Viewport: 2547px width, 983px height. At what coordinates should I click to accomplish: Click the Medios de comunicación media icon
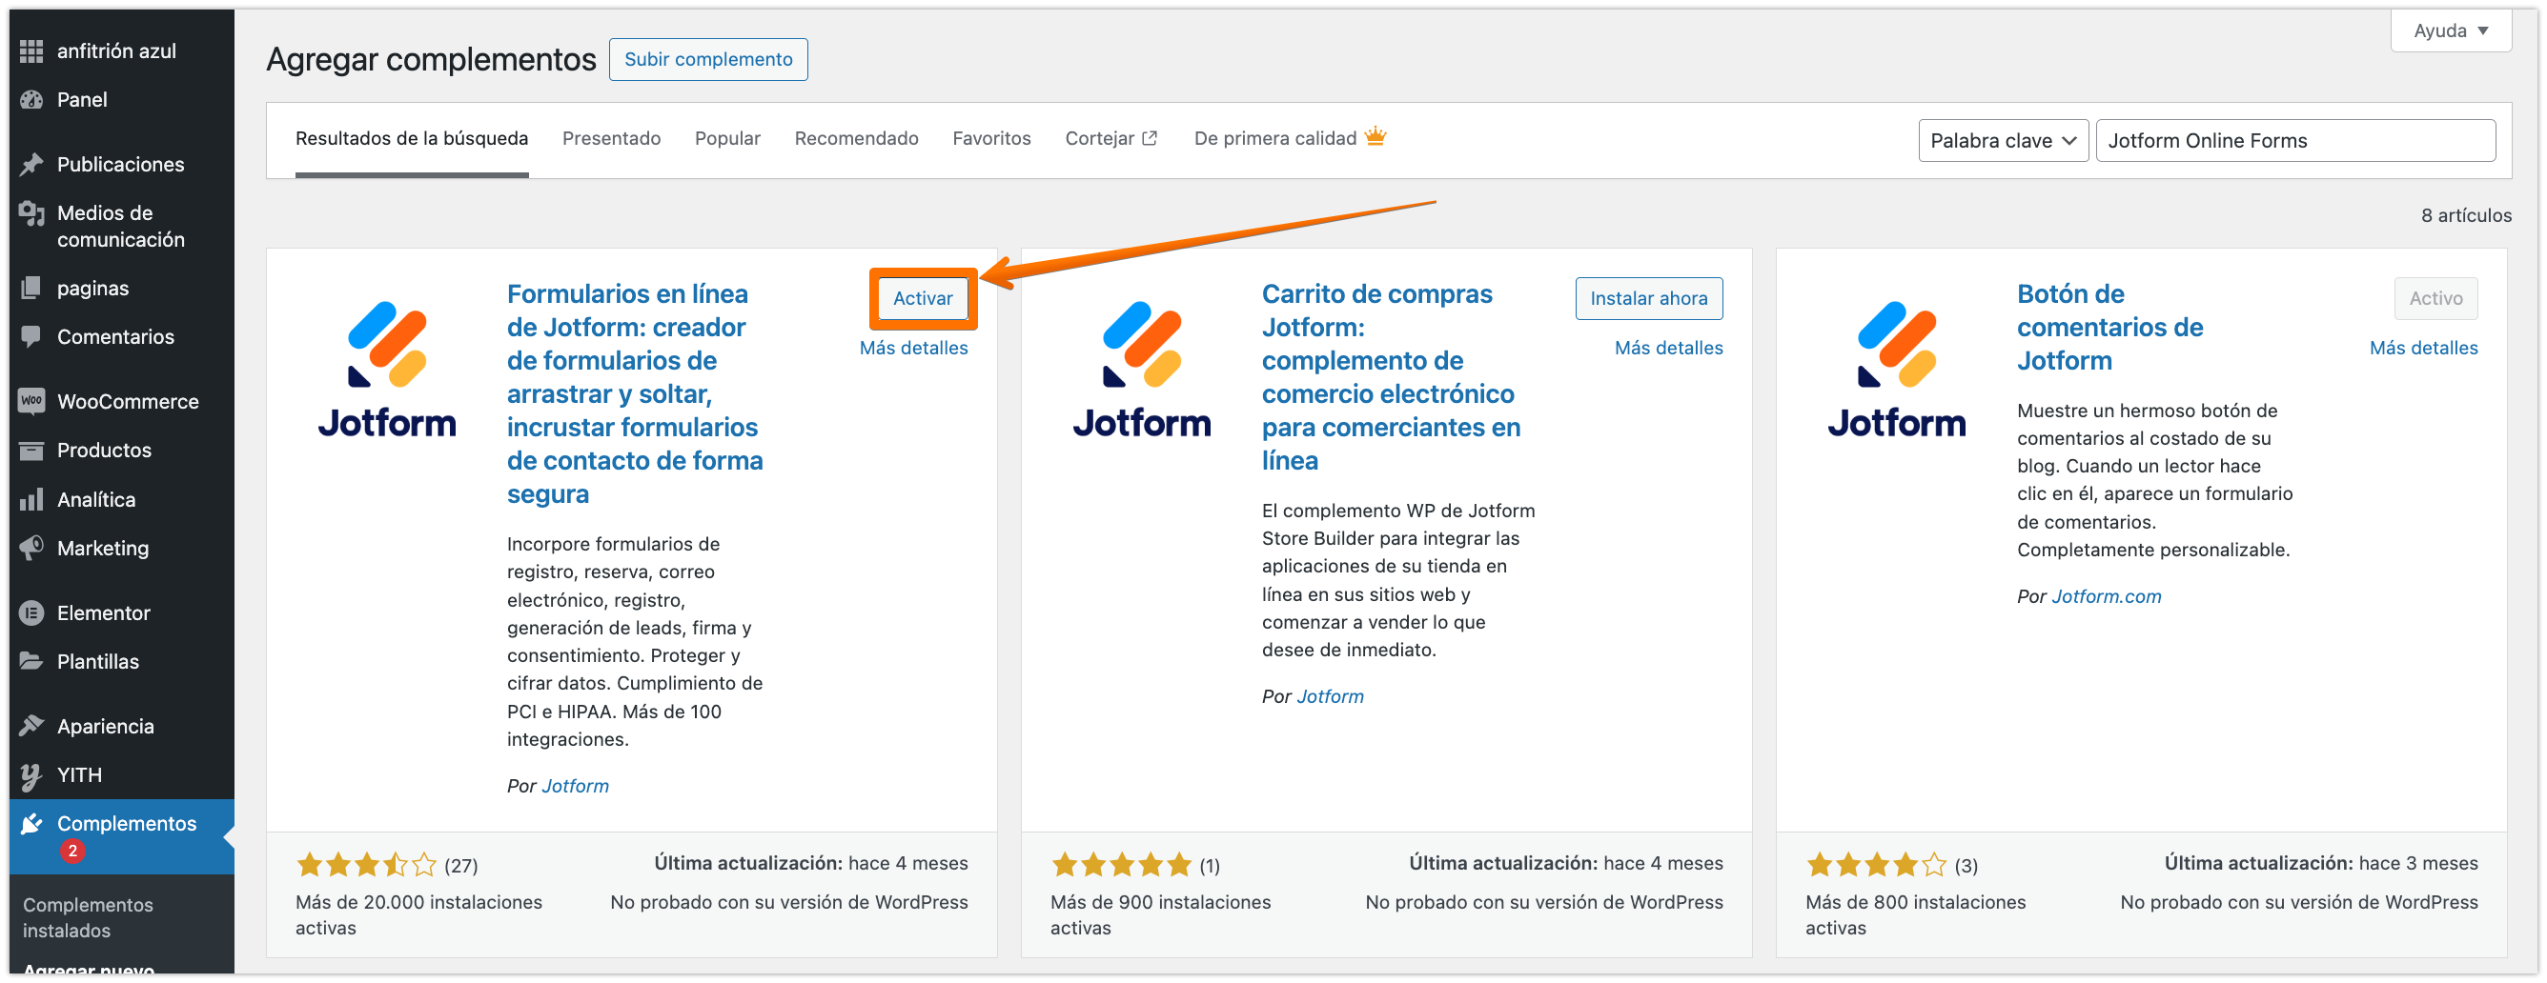coord(31,213)
